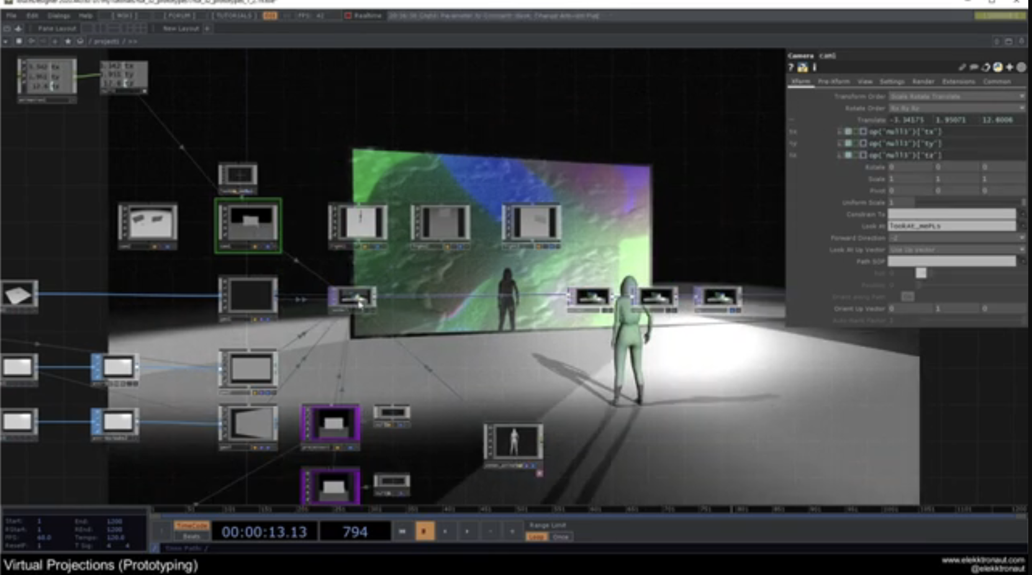Screen dimensions: 1032x575
Task: Click the Python help icon in parameters panel
Action: [x=803, y=67]
